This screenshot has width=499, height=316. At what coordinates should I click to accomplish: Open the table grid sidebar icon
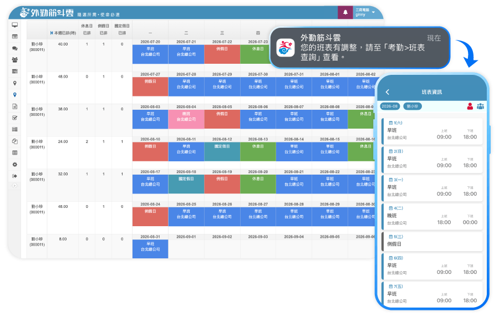(14, 153)
